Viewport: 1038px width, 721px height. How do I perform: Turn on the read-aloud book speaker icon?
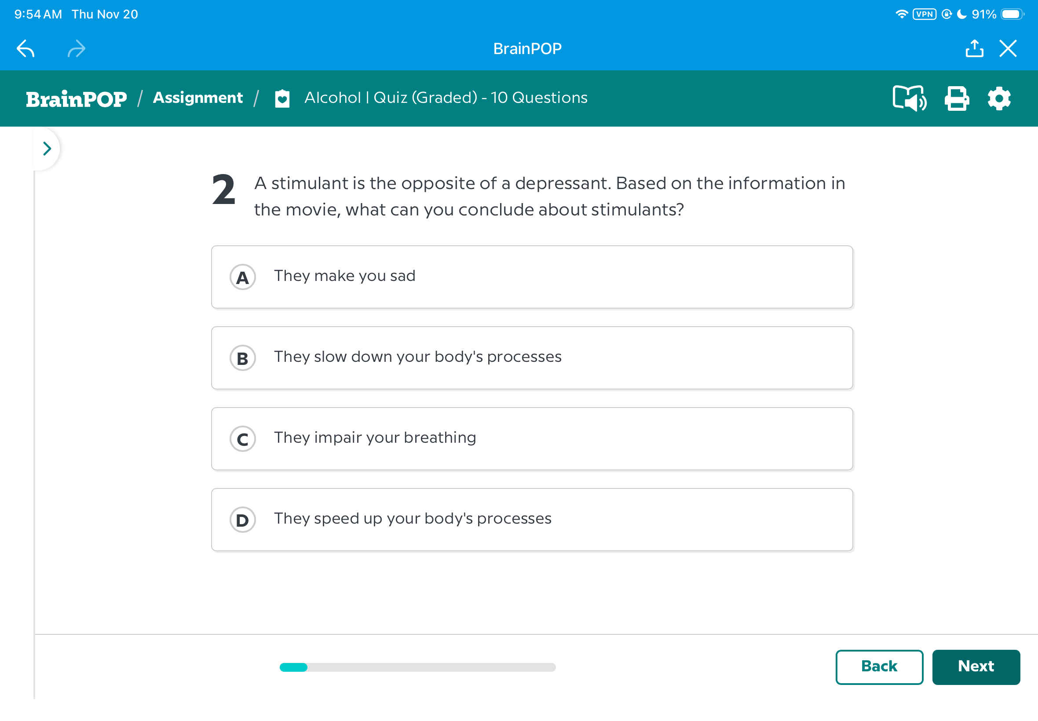click(909, 98)
